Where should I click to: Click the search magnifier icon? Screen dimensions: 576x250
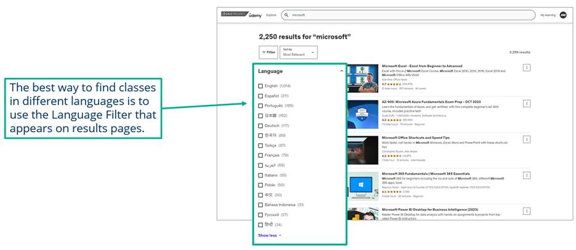click(286, 15)
